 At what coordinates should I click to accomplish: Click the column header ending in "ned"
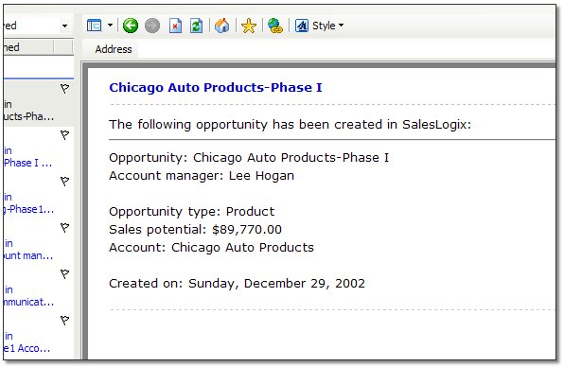28,47
